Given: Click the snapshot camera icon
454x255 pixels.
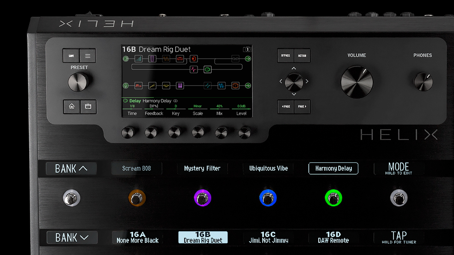Looking at the screenshot, I should pos(247,50).
